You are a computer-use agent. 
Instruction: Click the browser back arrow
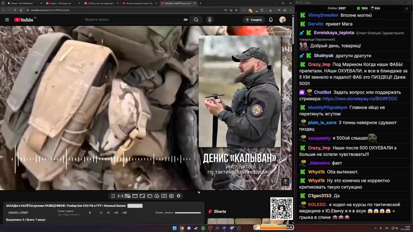pos(4,10)
